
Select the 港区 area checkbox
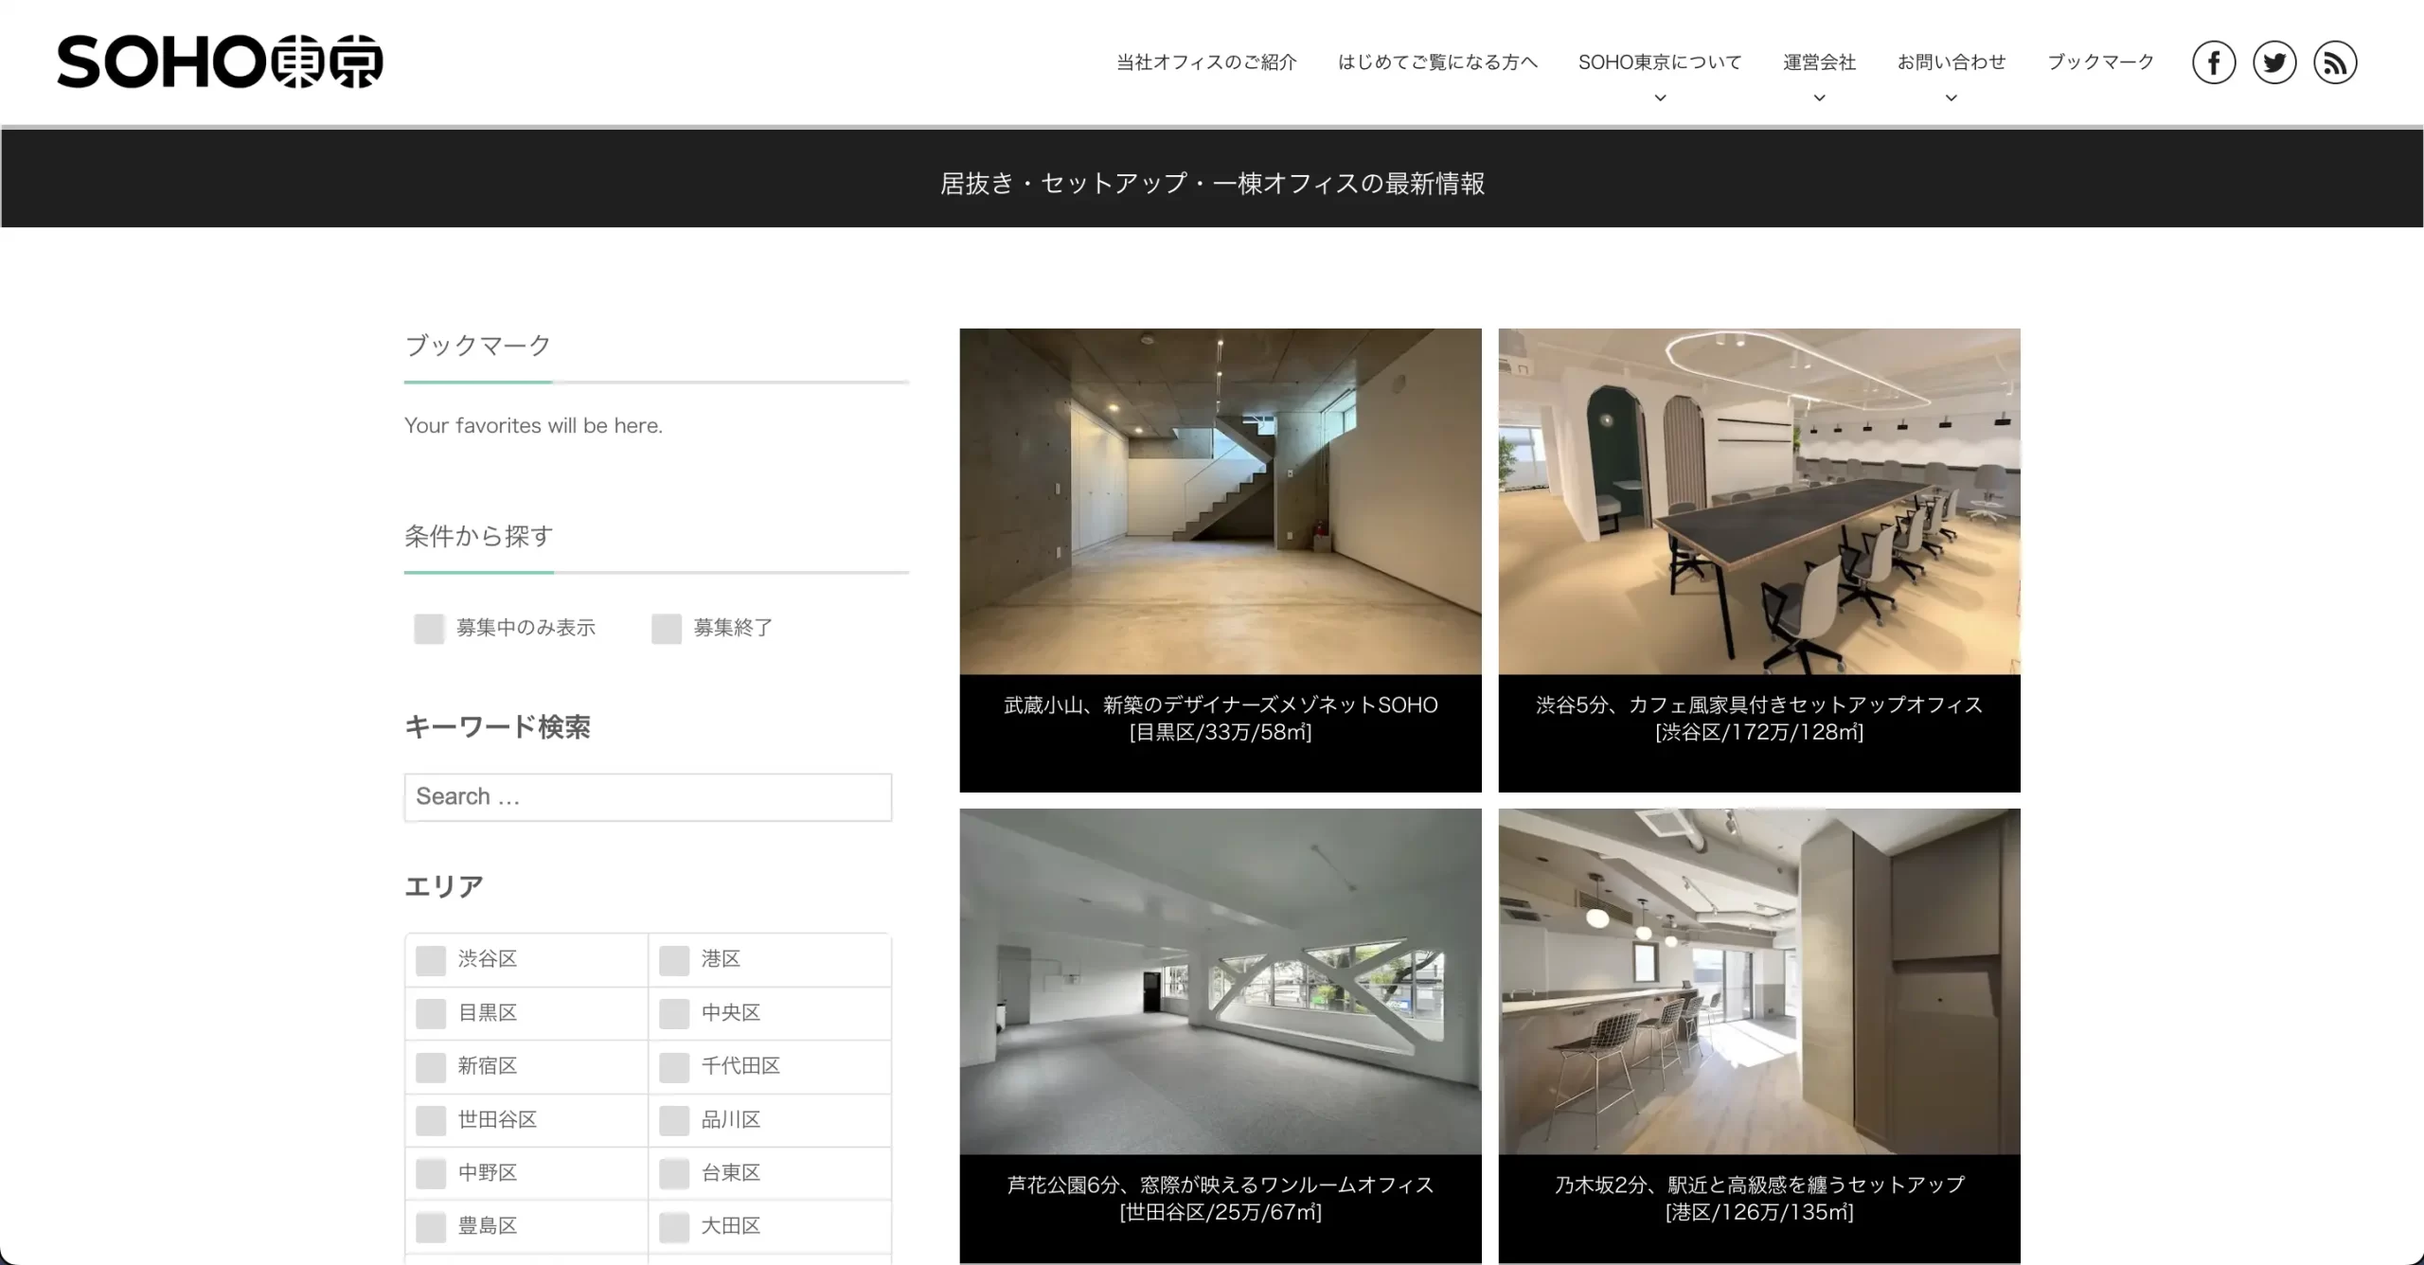click(x=674, y=960)
